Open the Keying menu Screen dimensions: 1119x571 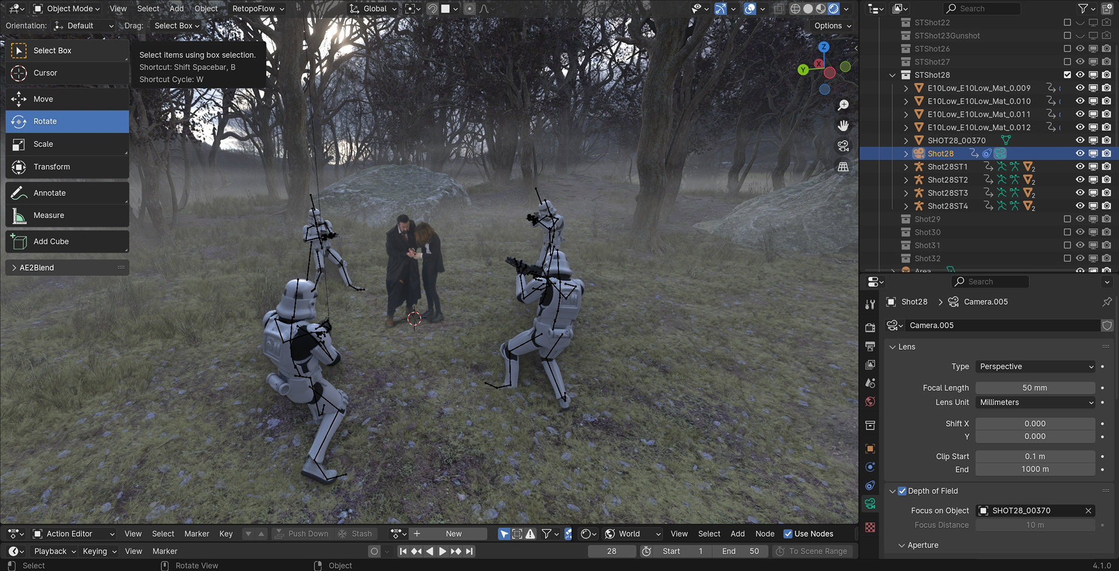[100, 551]
